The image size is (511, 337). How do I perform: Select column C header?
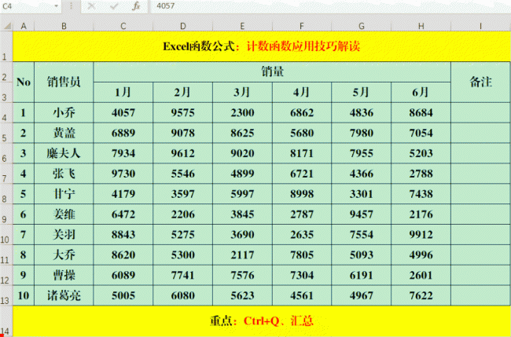(123, 27)
